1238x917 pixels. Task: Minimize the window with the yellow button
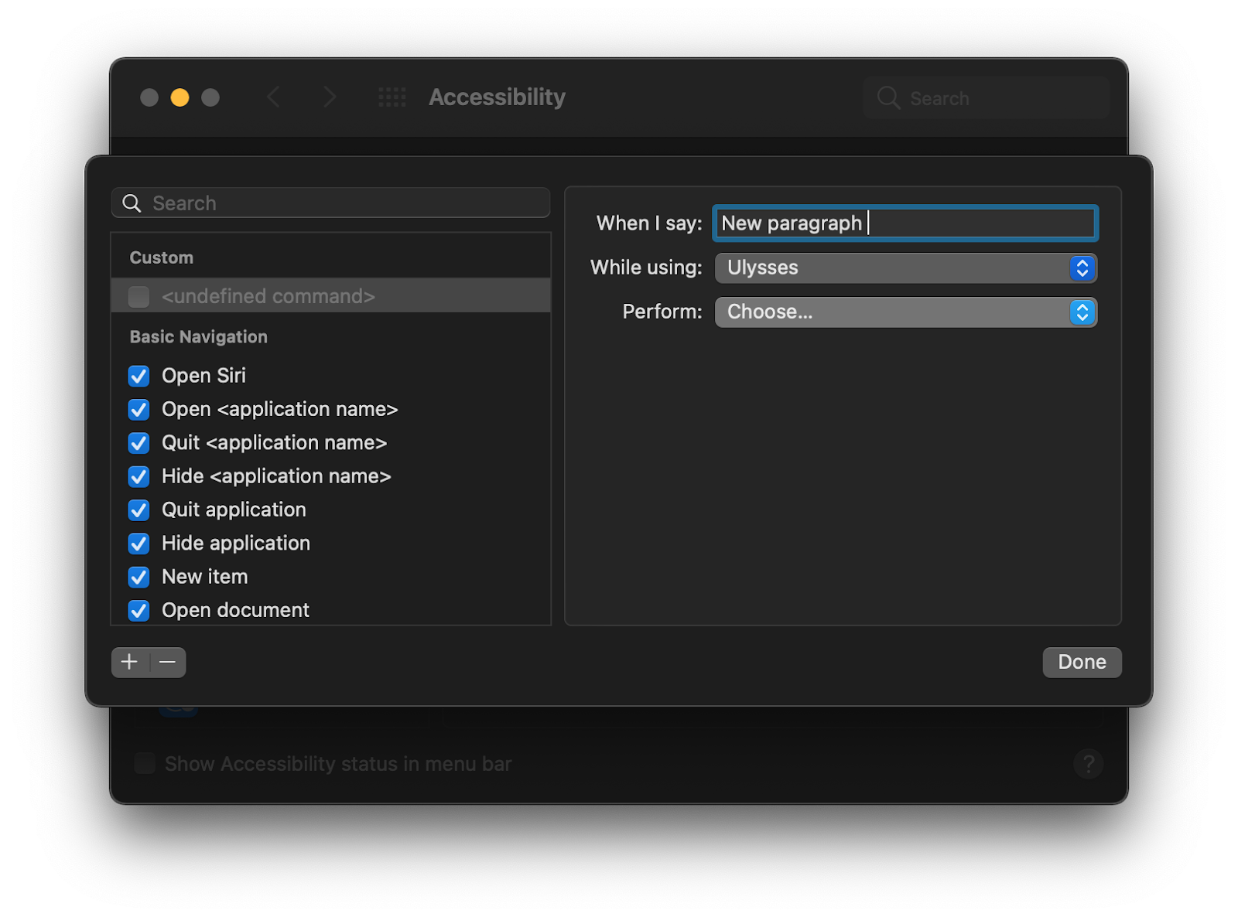[180, 97]
